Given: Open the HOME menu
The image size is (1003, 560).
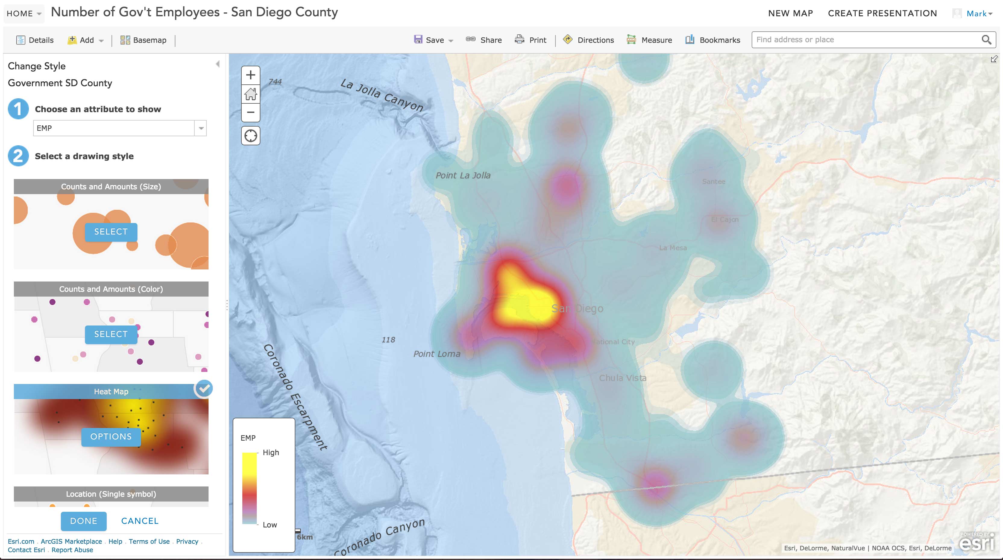Looking at the screenshot, I should [24, 13].
